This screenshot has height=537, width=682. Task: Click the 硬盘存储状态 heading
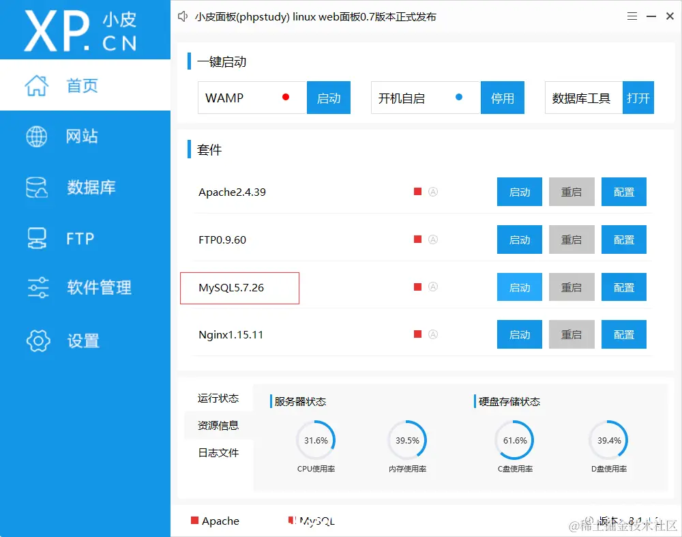pyautogui.click(x=509, y=401)
